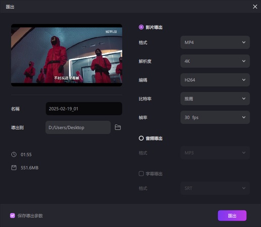
Task: Click the 匯出 dialog title text
Action: pos(10,7)
